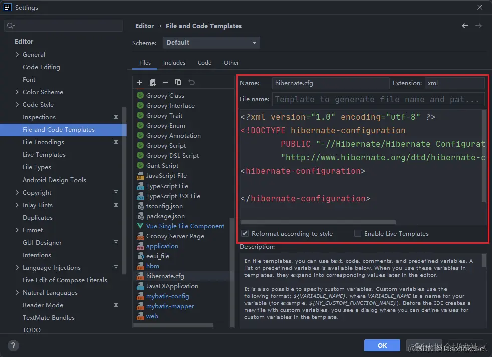The image size is (492, 357).
Task: Click the project-level marker icon beside File Encodings
Action: [x=116, y=142]
